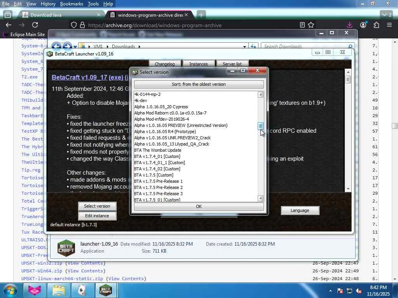This screenshot has height=298, width=398.
Task: Show hidden tray icons arrow
Action: coord(330,291)
